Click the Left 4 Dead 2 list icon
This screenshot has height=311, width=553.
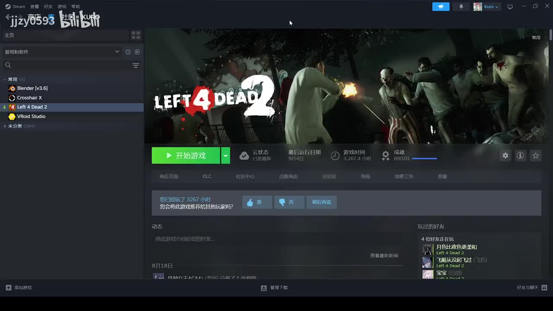pyautogui.click(x=12, y=107)
